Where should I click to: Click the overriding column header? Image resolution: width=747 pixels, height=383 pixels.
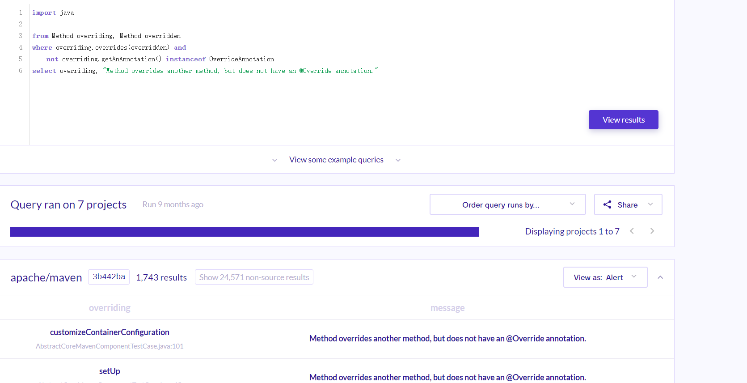point(110,308)
